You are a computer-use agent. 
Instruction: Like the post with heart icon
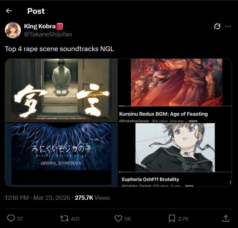pos(118,218)
